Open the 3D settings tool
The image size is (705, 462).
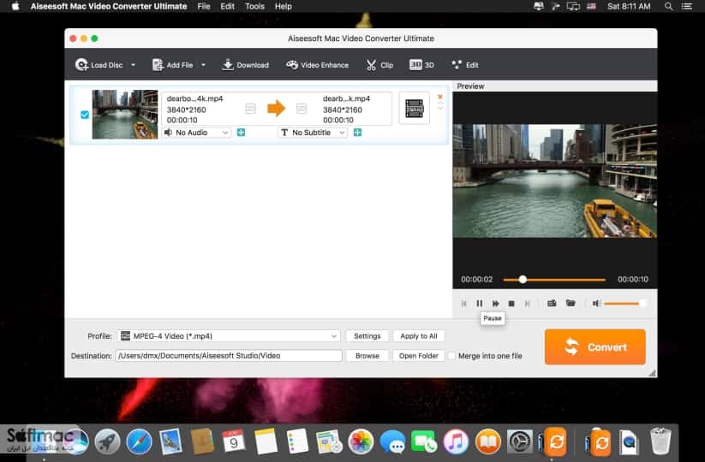(421, 65)
